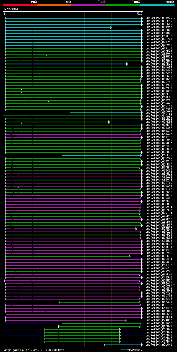The image size is (177, 352).
Task: Click the 515 query end position label
Action: (x=140, y=14)
